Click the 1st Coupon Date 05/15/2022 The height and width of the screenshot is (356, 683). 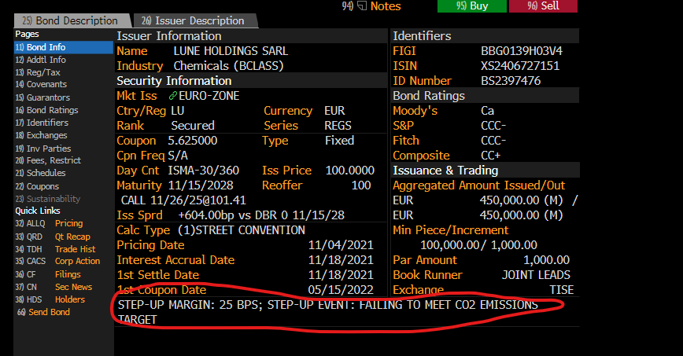coord(341,290)
